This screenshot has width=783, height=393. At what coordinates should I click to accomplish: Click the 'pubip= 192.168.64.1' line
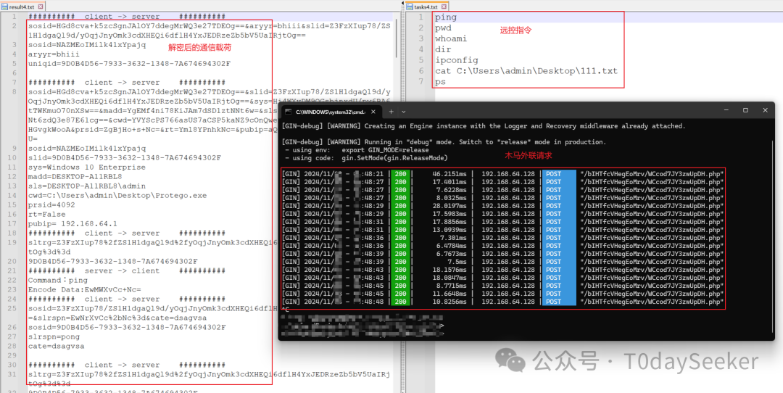tap(73, 224)
